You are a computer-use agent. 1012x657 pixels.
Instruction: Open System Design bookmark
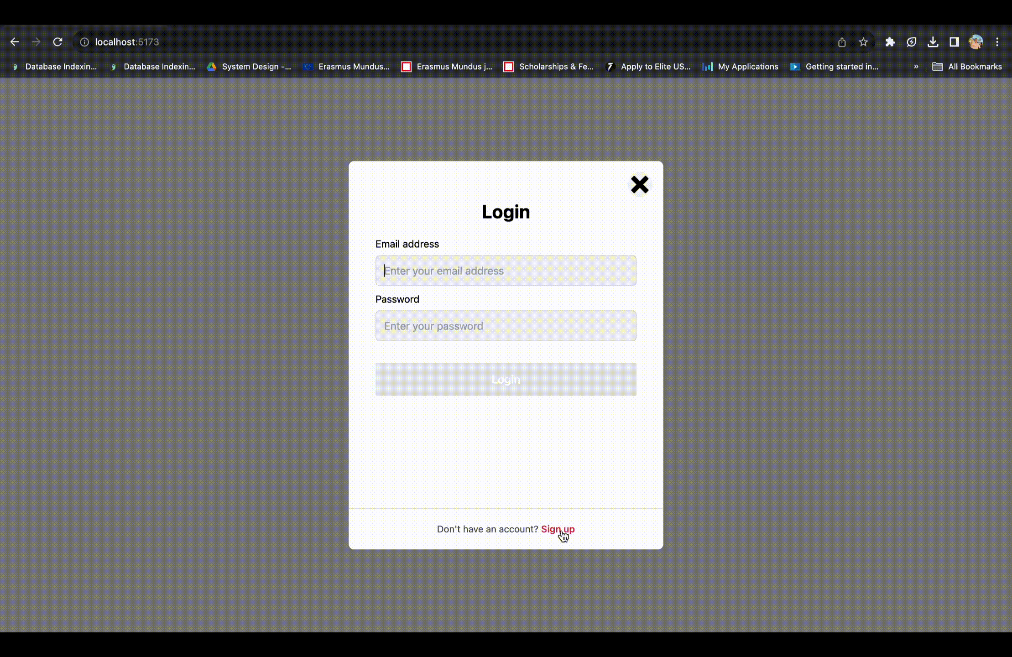(249, 67)
